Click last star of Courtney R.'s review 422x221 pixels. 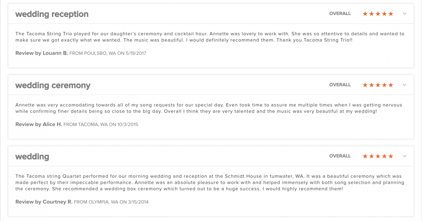pos(391,156)
